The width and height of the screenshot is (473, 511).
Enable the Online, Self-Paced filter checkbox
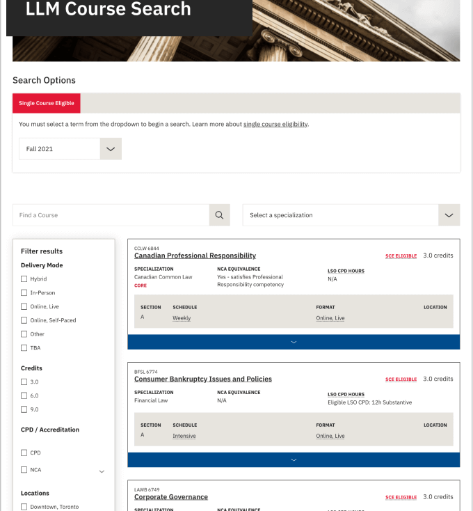click(24, 320)
